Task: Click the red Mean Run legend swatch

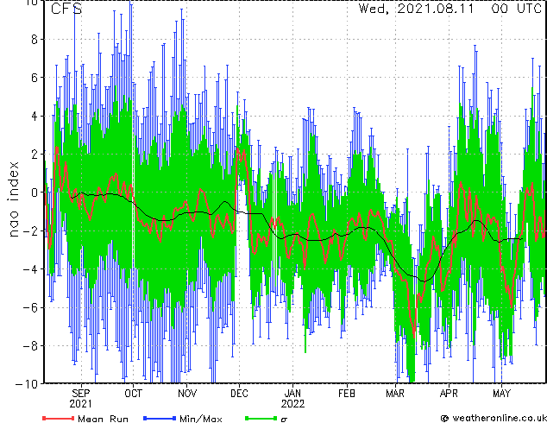Action: point(59,418)
